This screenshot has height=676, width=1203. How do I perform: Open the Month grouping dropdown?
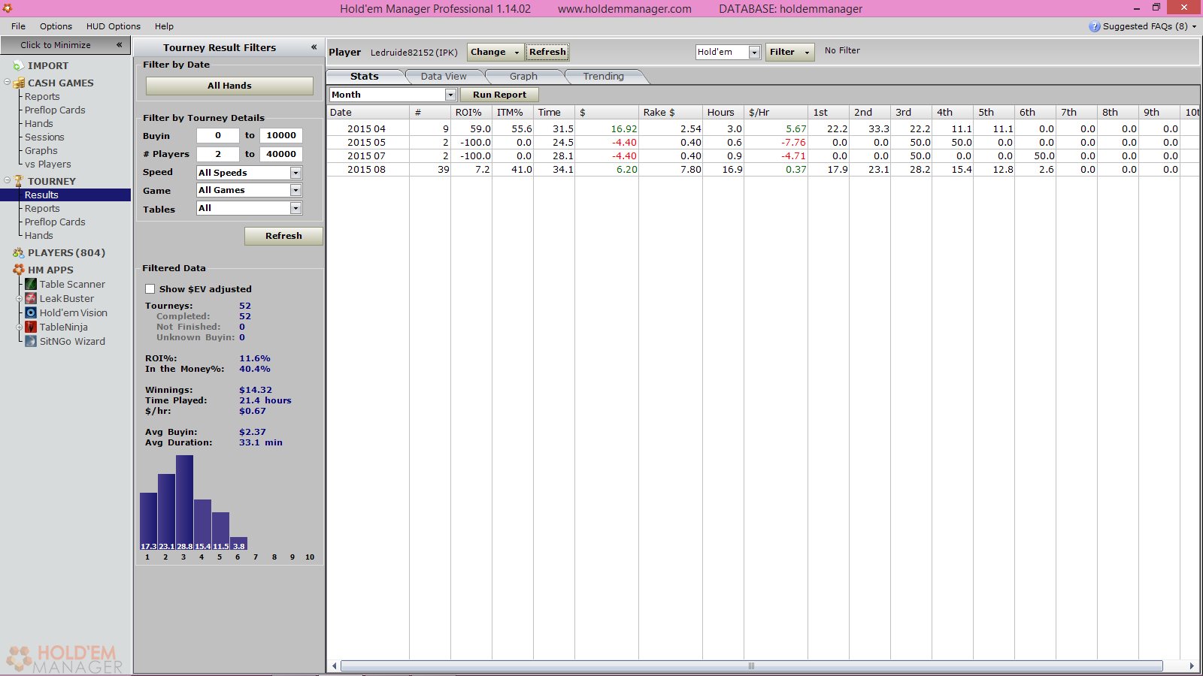(x=450, y=95)
